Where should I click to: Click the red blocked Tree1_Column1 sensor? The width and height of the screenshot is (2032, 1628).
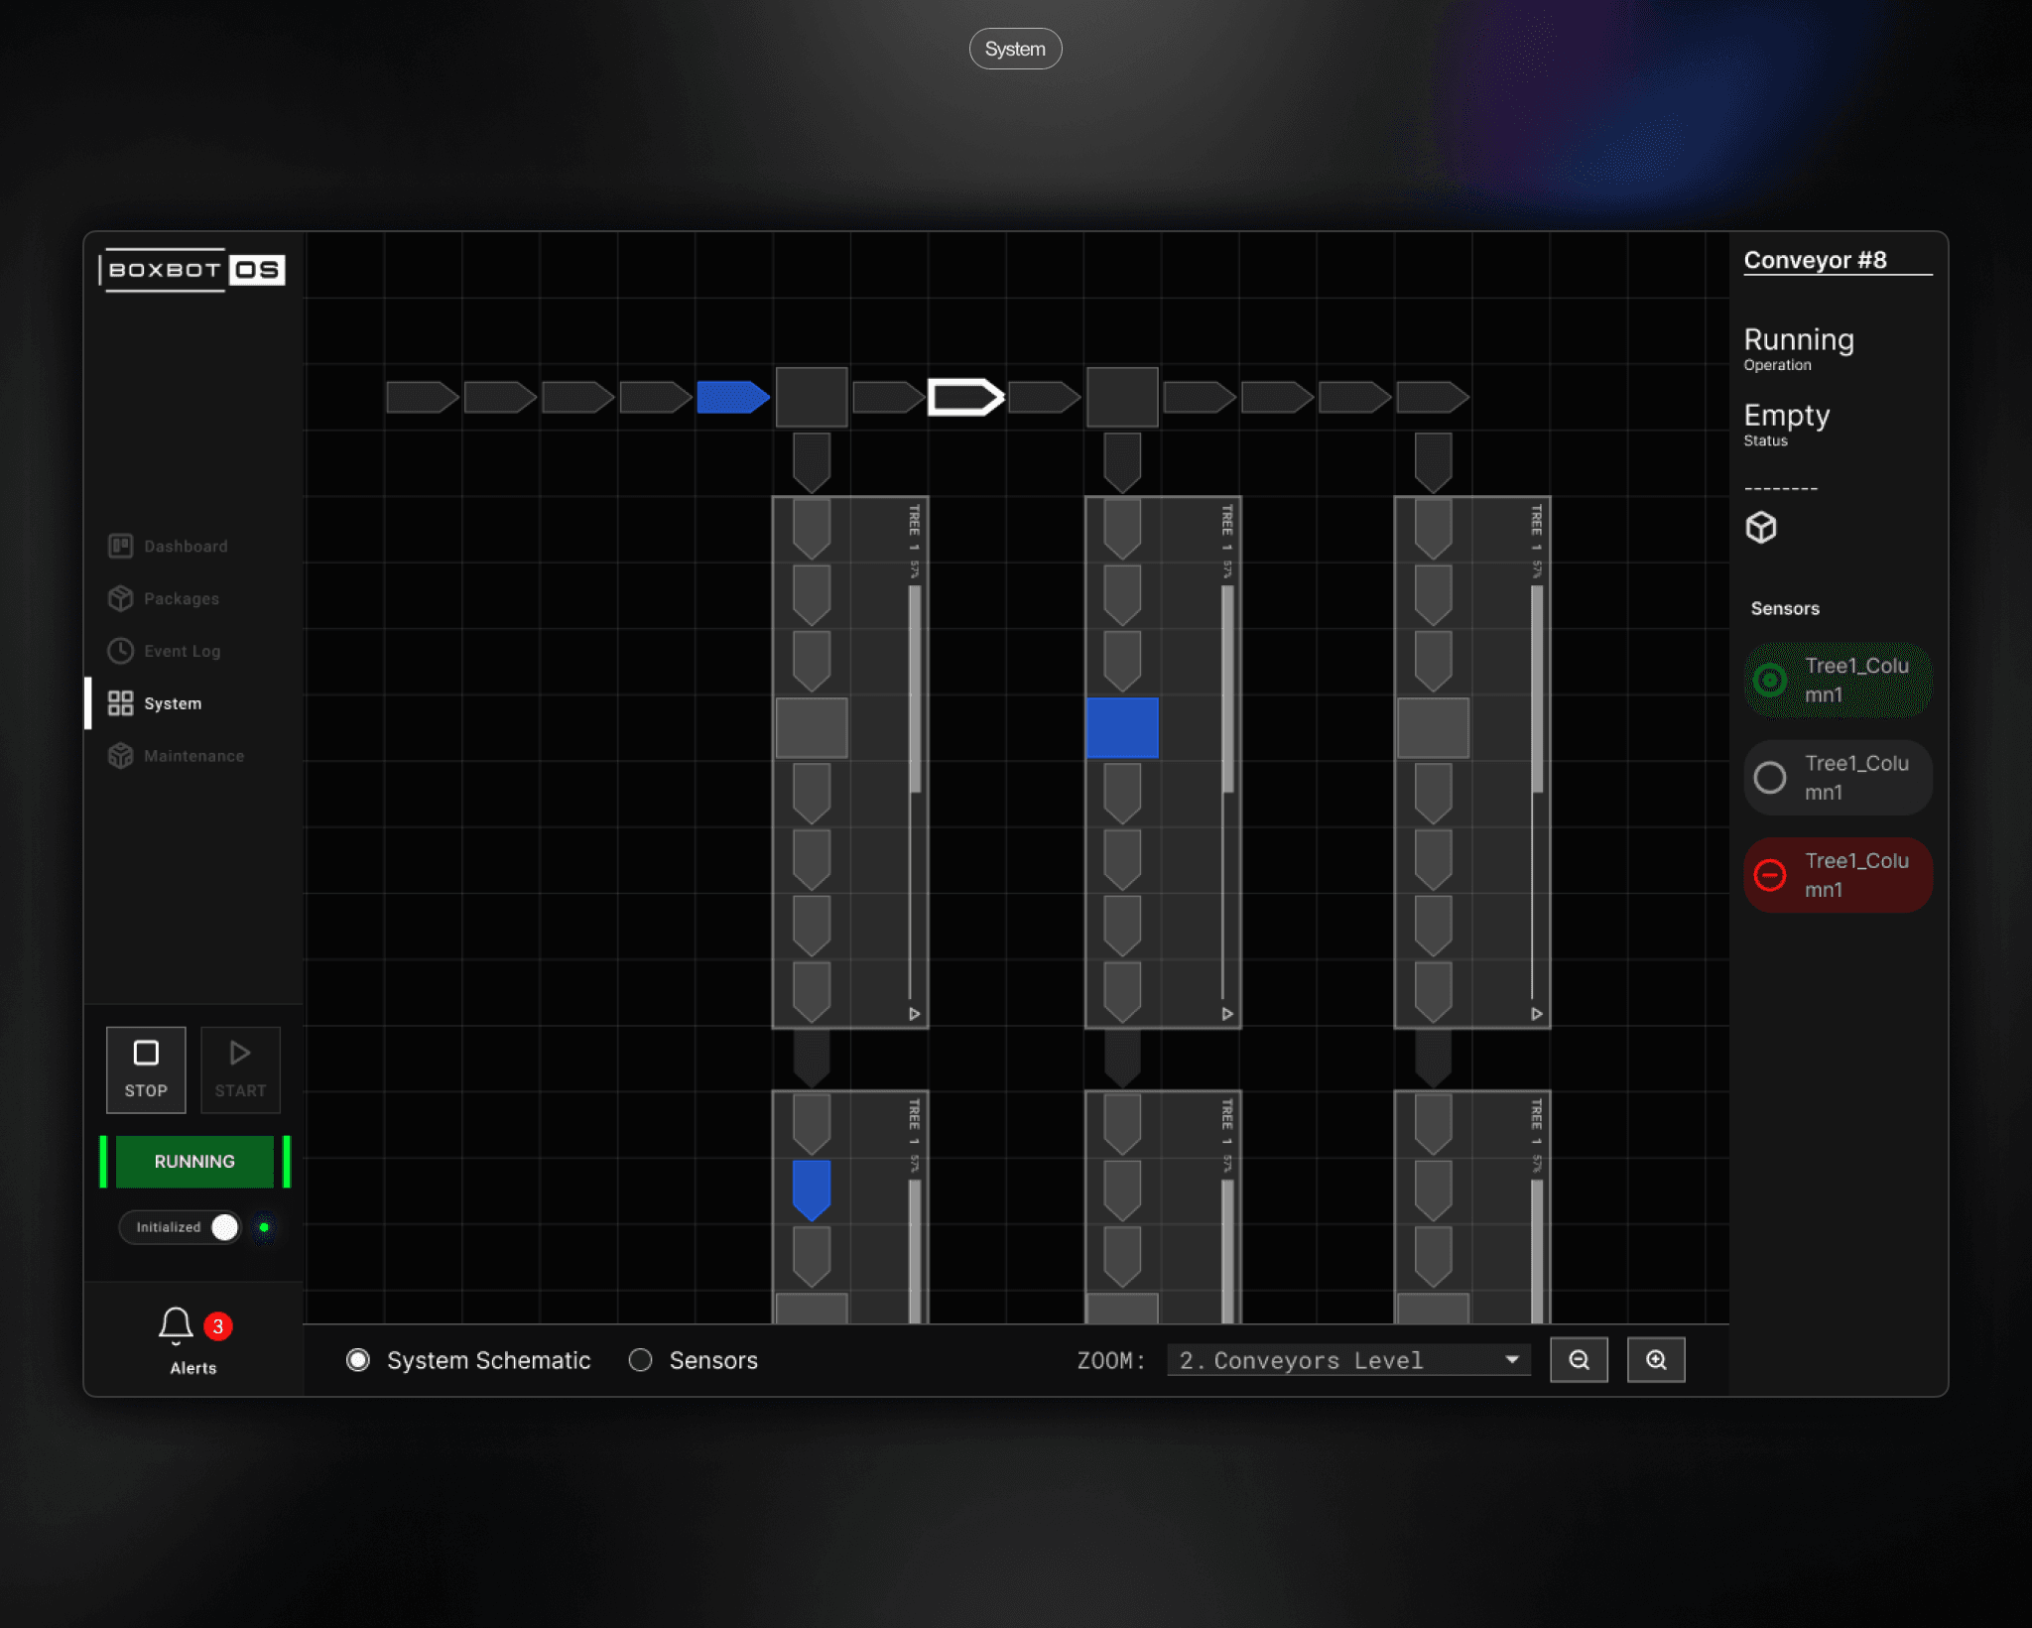pyautogui.click(x=1838, y=875)
